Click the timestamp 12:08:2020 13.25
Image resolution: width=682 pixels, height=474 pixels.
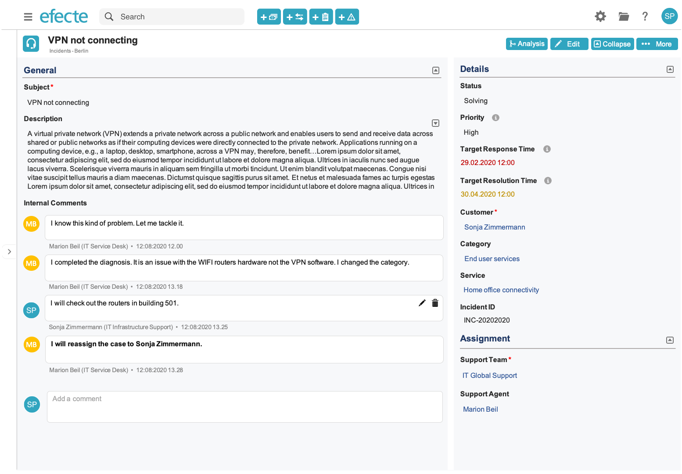(x=205, y=327)
